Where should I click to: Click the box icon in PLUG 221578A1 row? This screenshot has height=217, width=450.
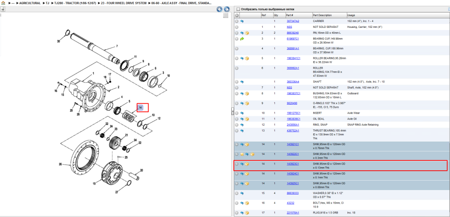tap(247, 213)
